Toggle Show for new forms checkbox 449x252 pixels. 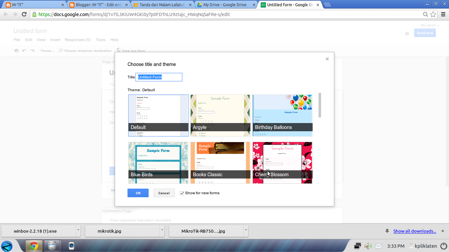[x=182, y=193]
